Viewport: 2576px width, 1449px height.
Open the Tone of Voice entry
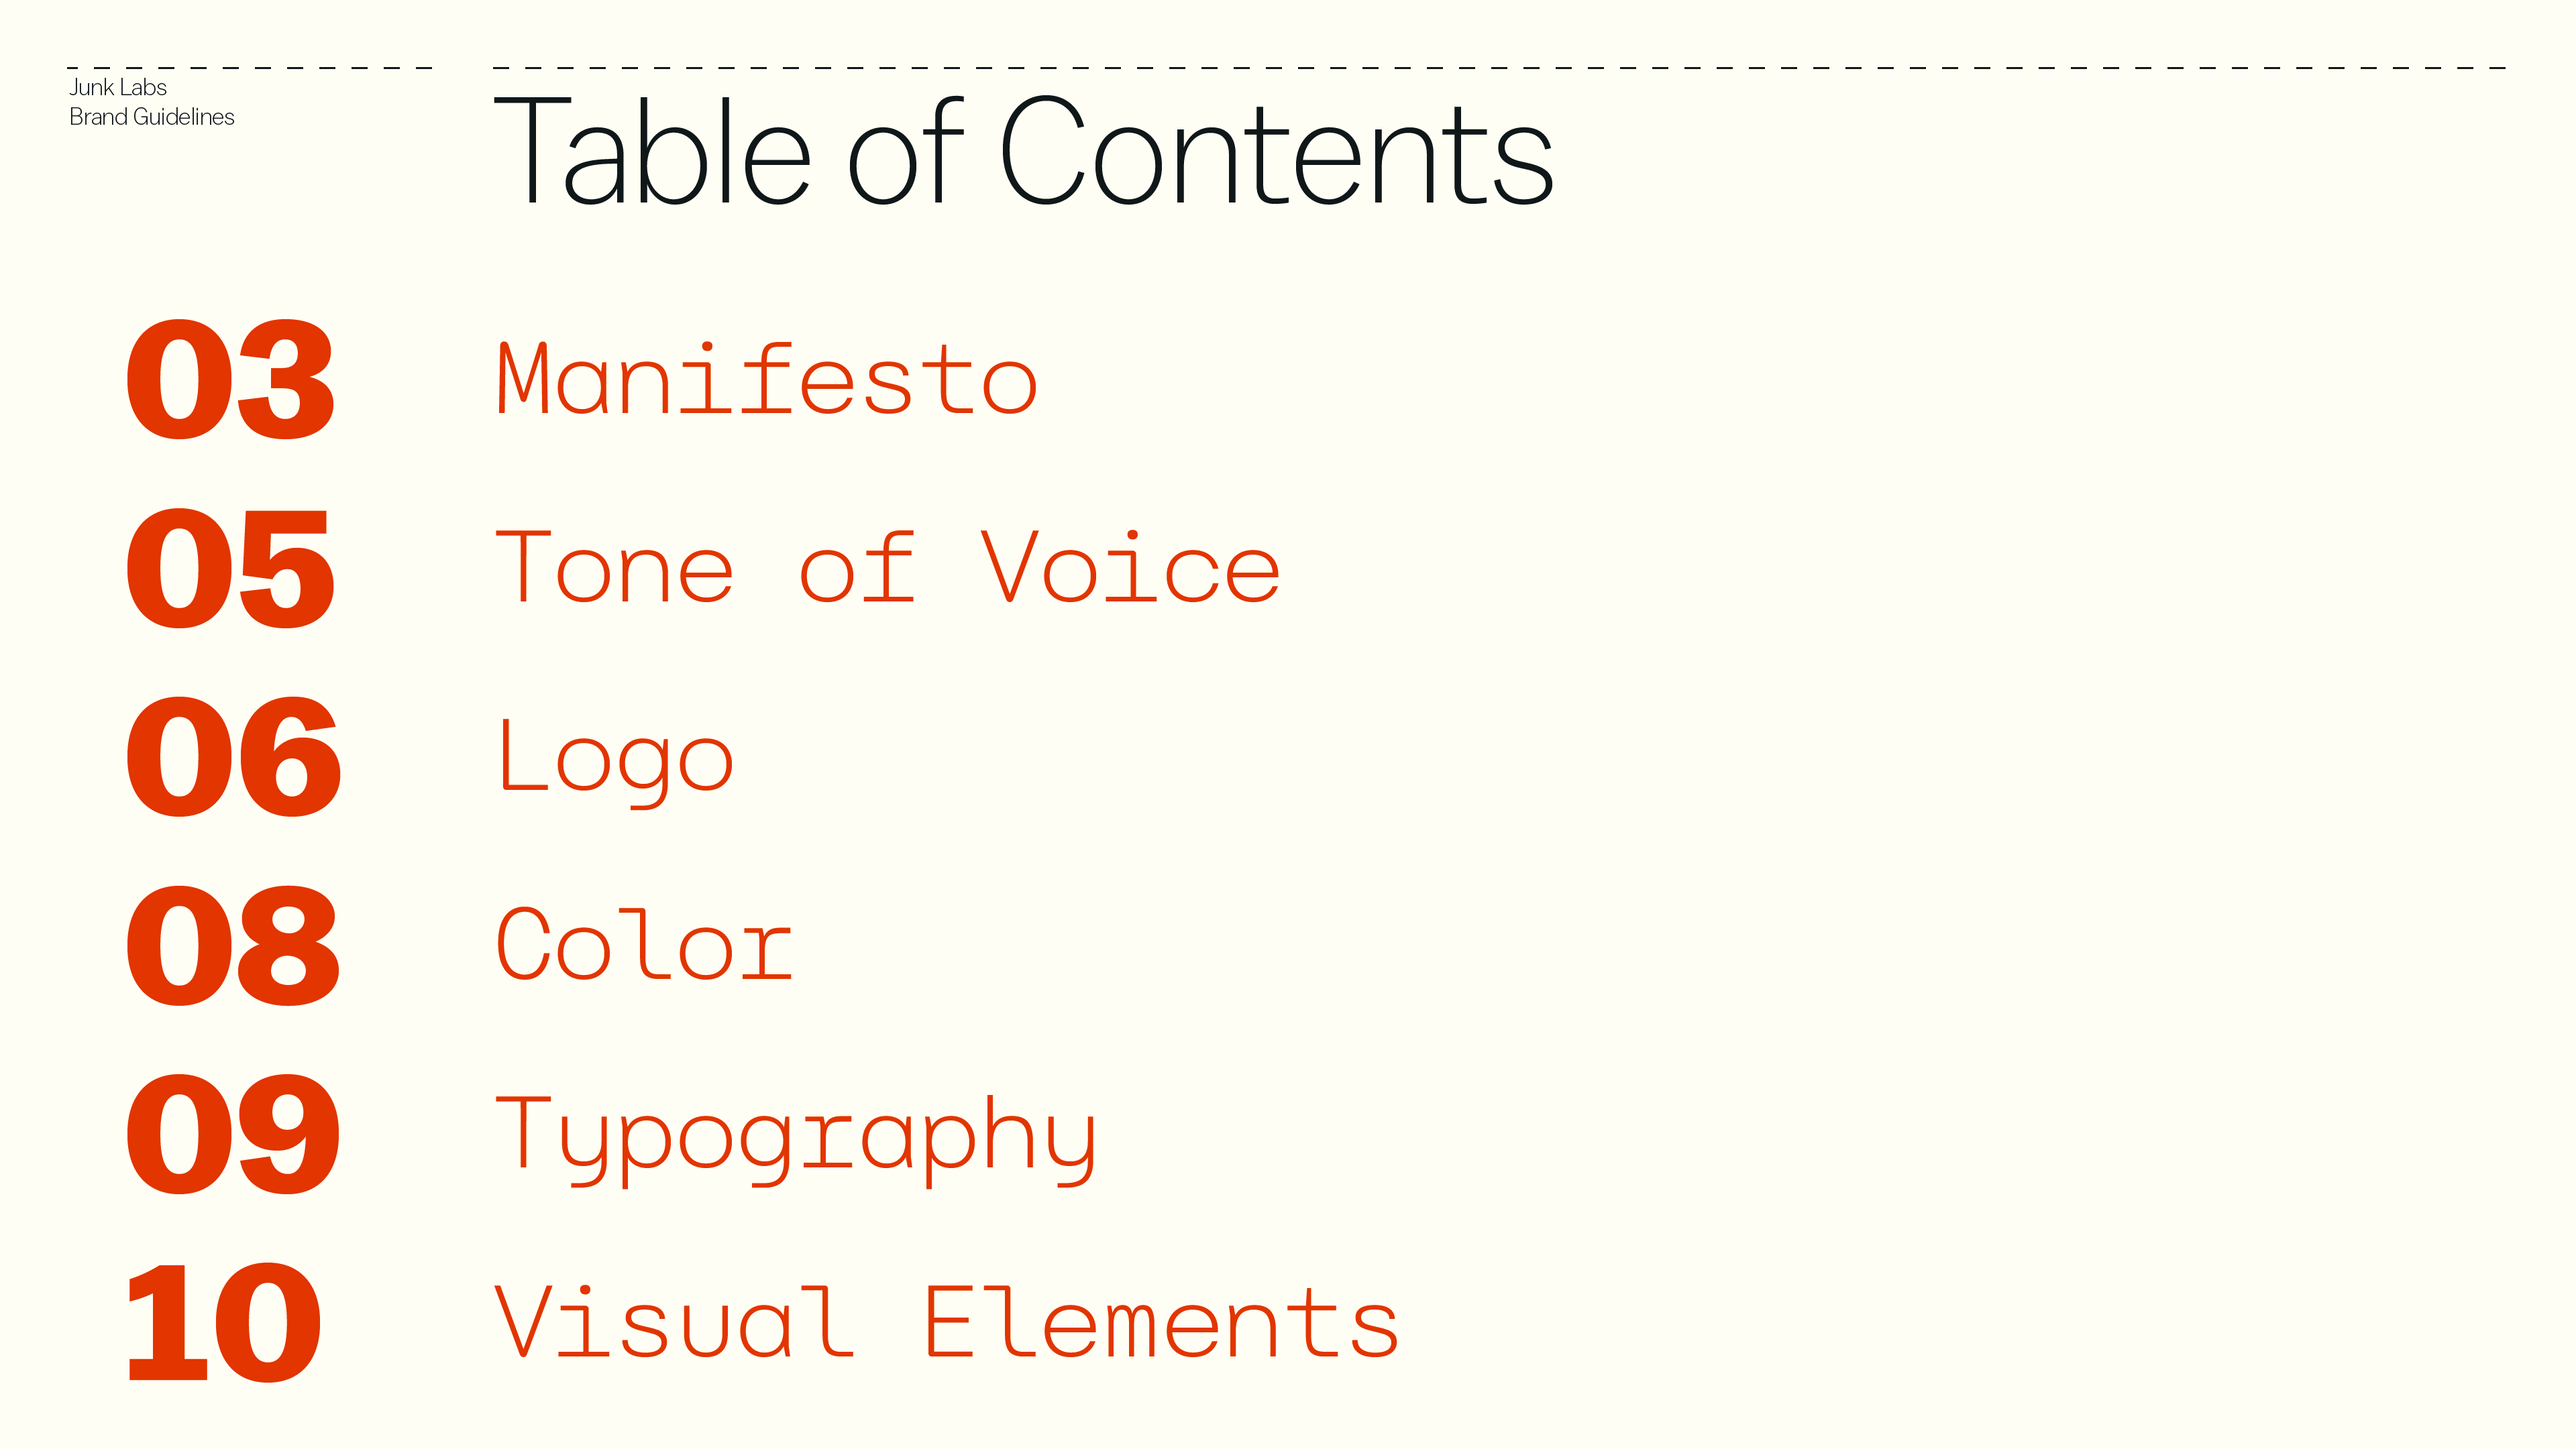pos(887,568)
